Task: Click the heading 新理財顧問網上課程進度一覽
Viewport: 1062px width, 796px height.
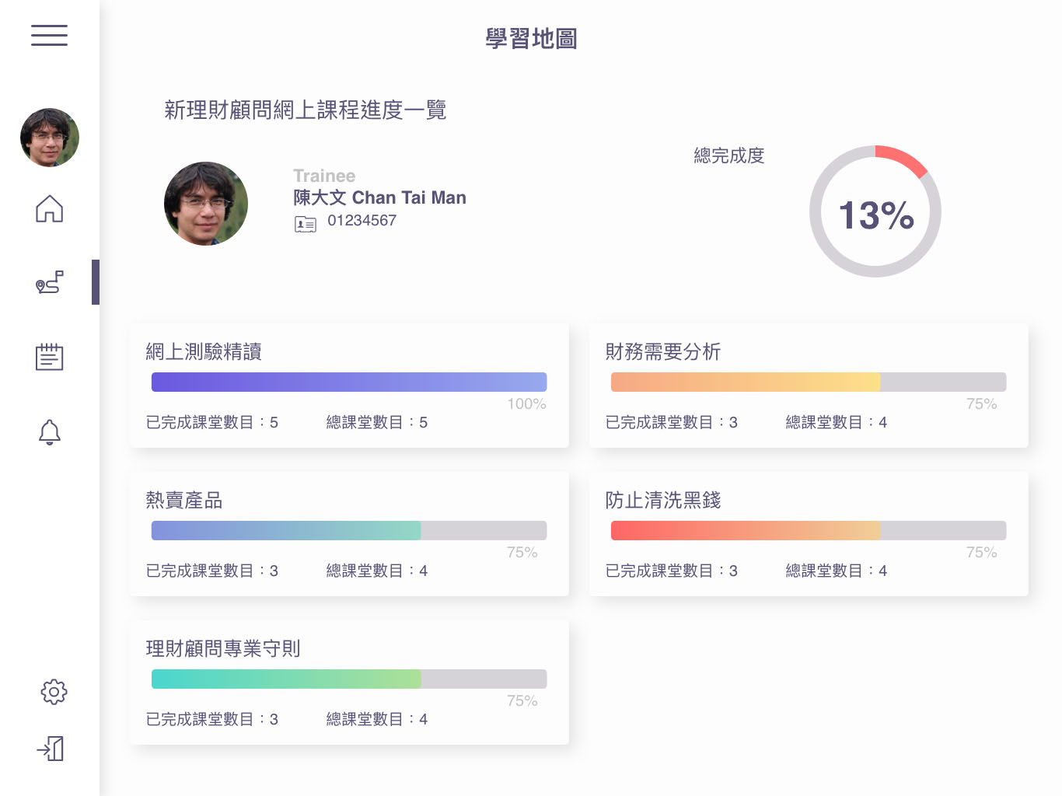Action: (306, 110)
